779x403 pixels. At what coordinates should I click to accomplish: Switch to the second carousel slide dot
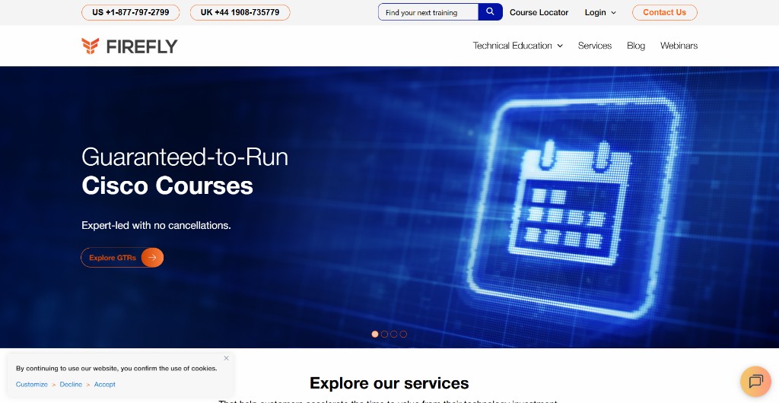coord(384,334)
